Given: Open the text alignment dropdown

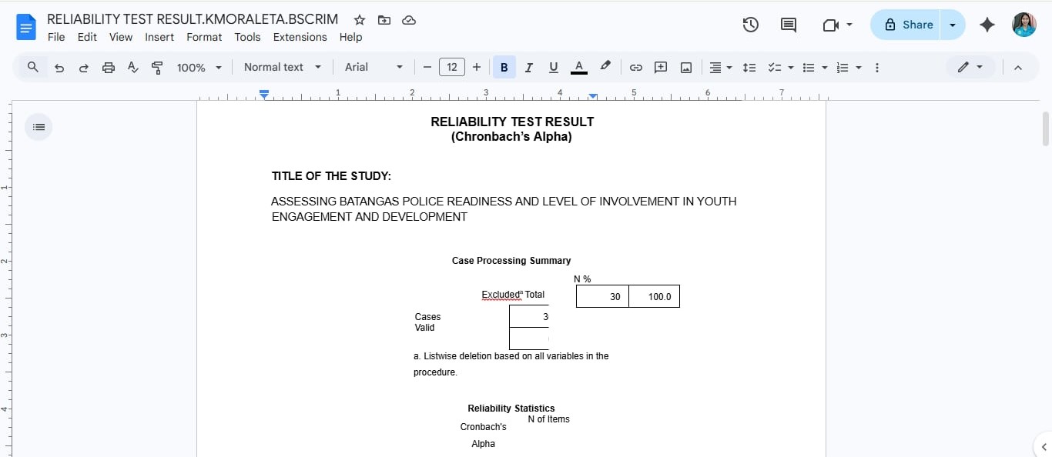Looking at the screenshot, I should coord(721,68).
